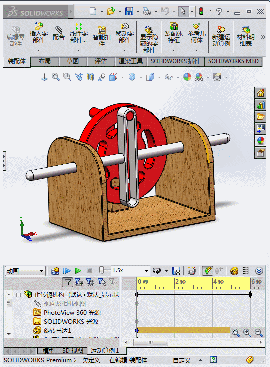Click Show Hidden Components (显示隐藏的零部件)
This screenshot has height=367, width=270.
[149, 39]
